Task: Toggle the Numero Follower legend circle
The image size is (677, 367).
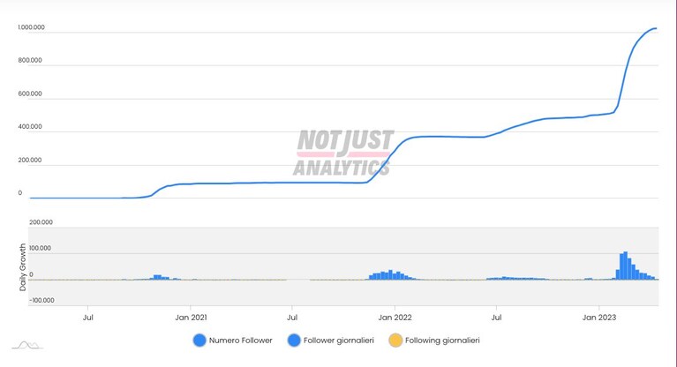Action: coord(199,341)
